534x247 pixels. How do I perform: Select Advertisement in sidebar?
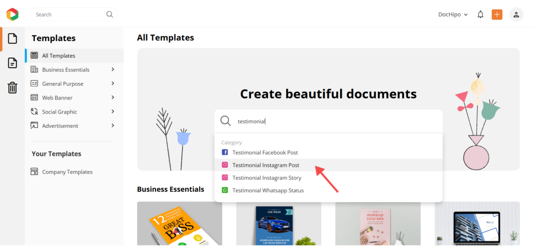74,126
